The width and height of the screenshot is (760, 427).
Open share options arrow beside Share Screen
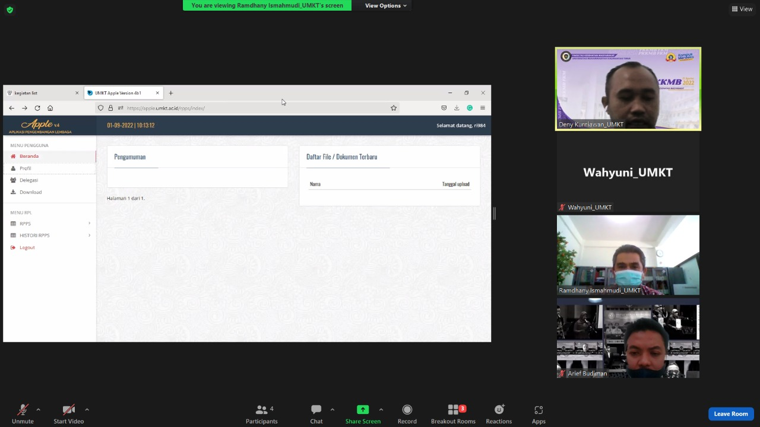click(381, 409)
